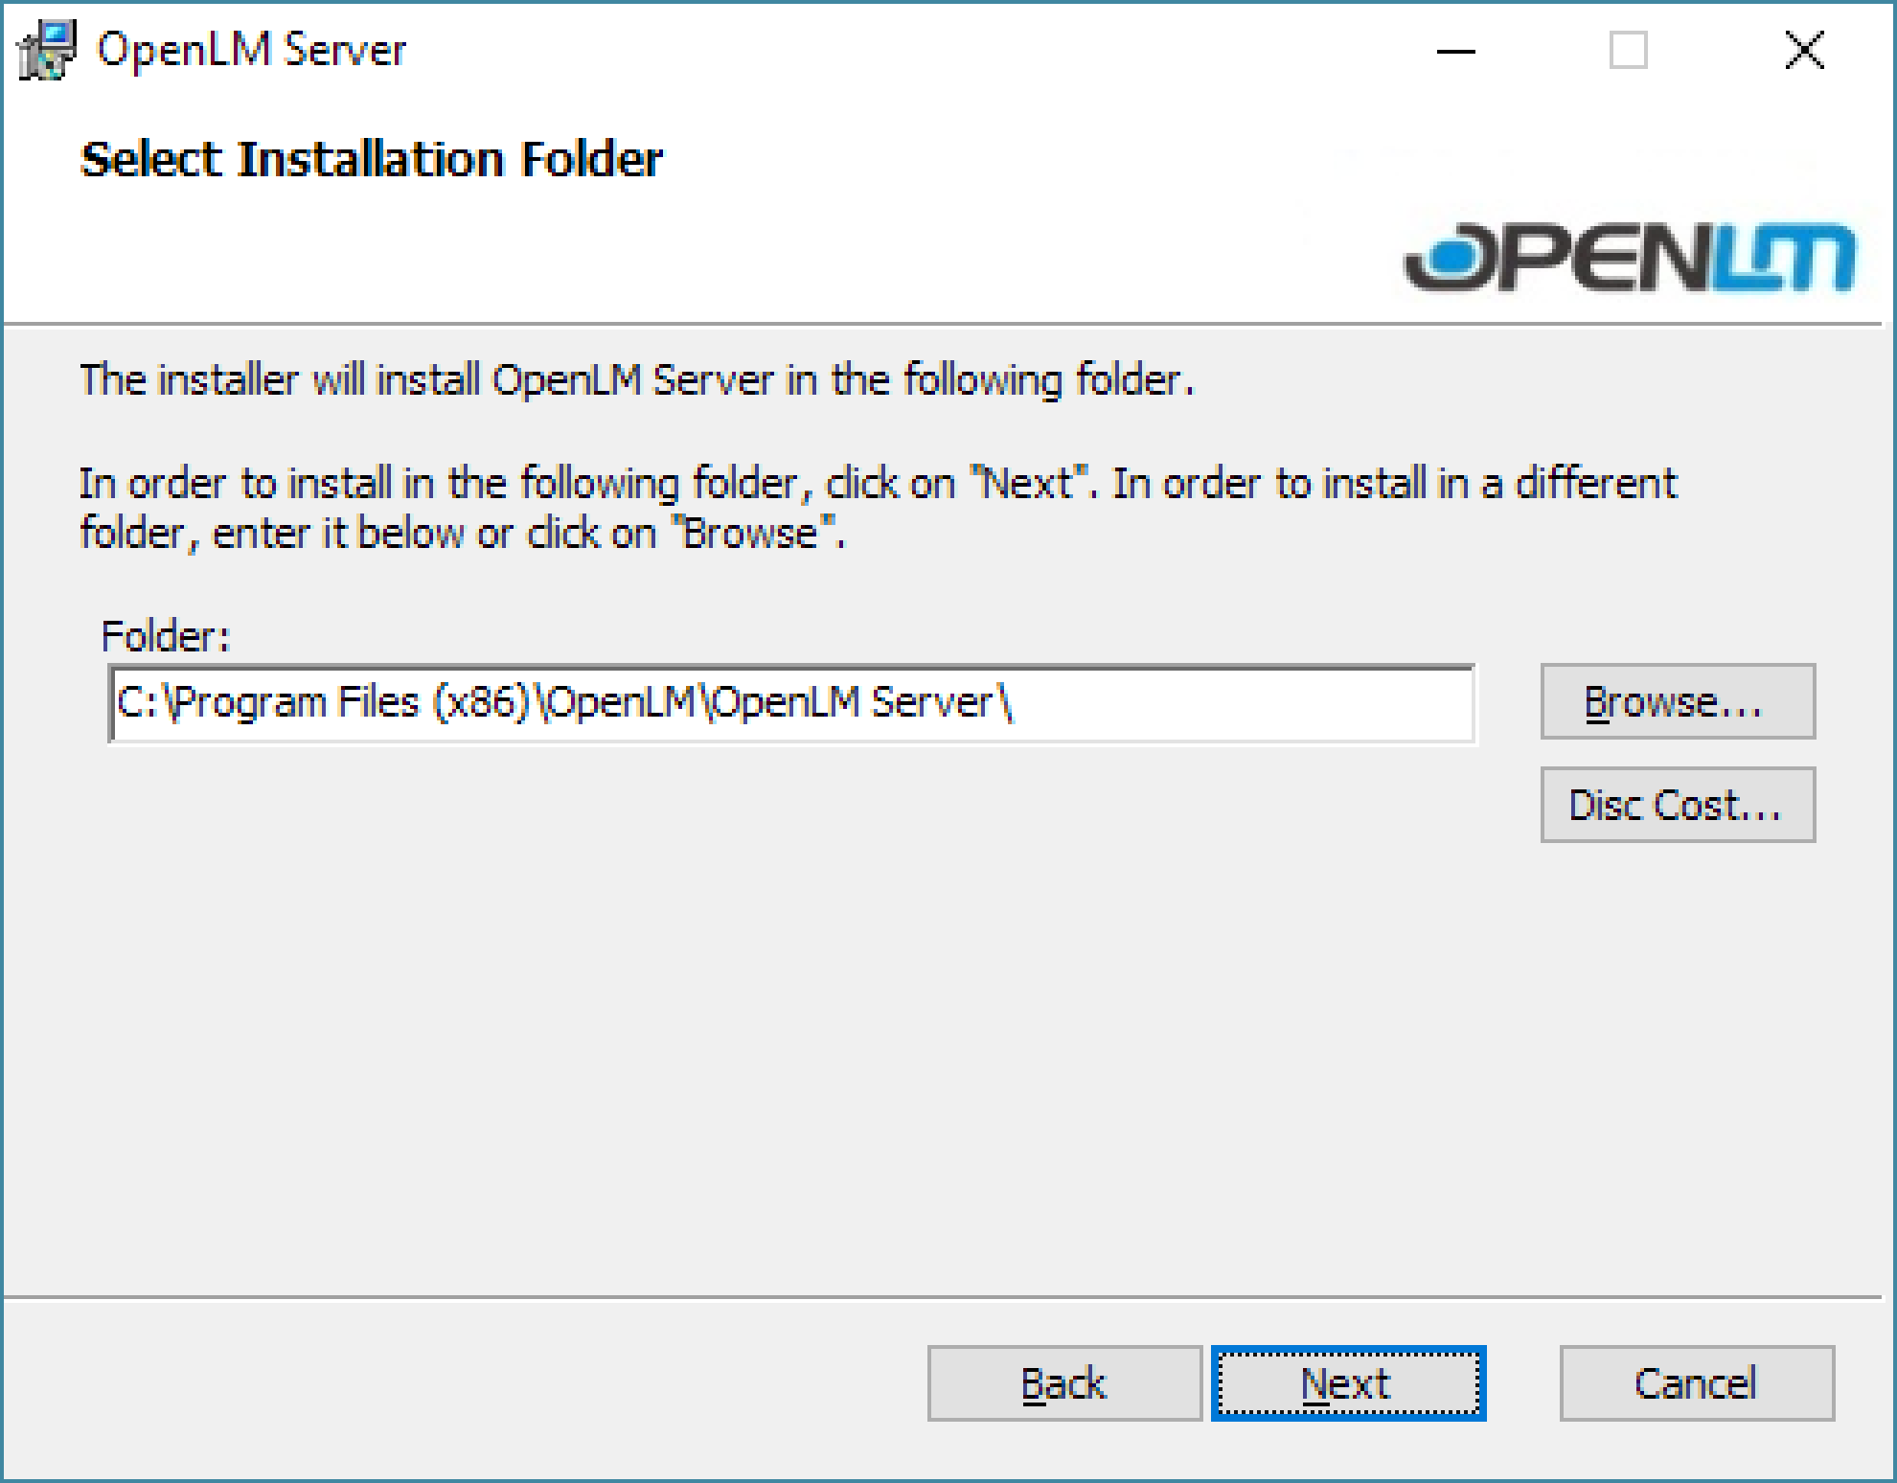Click the "OpenLM Server" window title text
This screenshot has height=1483, width=1897.
click(x=251, y=50)
